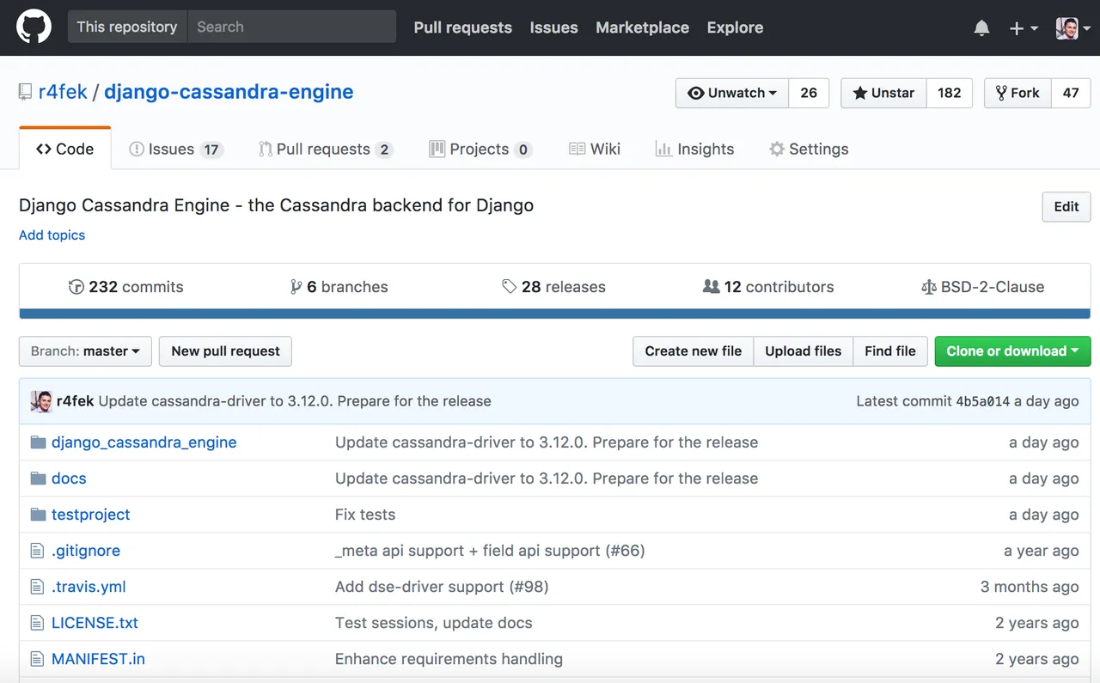
Task: Open the Unwatch dropdown
Action: coord(732,93)
